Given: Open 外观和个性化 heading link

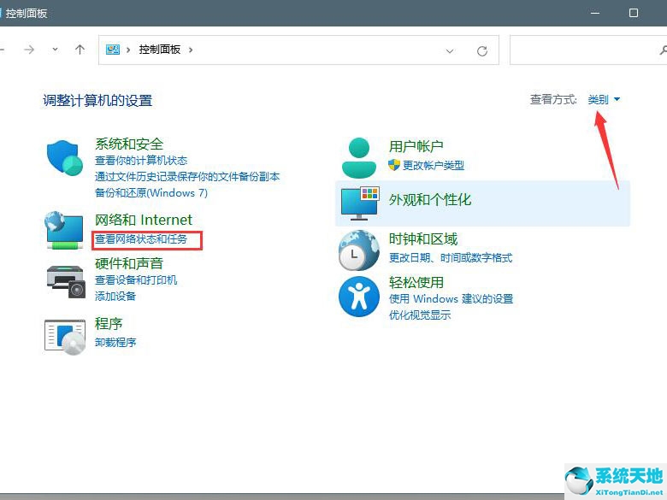Looking at the screenshot, I should pyautogui.click(x=429, y=199).
